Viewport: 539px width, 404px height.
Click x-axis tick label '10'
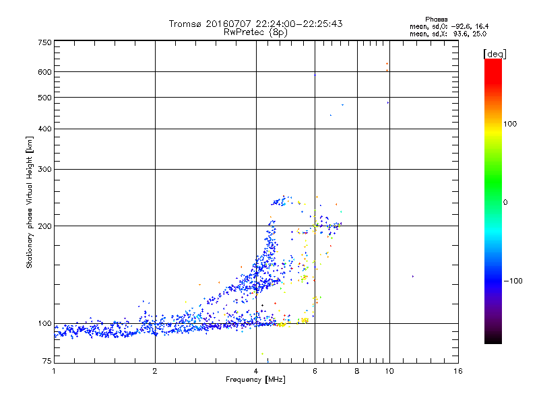pos(389,371)
